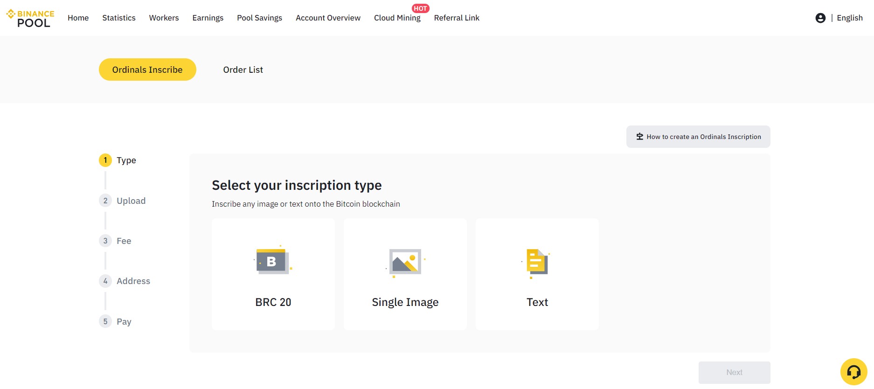Pick the Text document icon
The width and height of the screenshot is (874, 389).
point(537,263)
